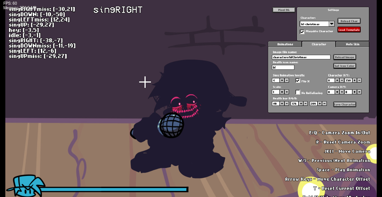Open the Character dropdown list
382x197 pixels.
tap(332, 24)
